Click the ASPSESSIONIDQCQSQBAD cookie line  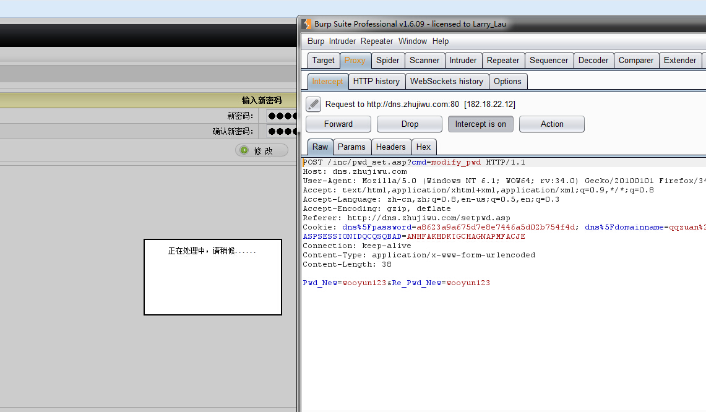(414, 236)
